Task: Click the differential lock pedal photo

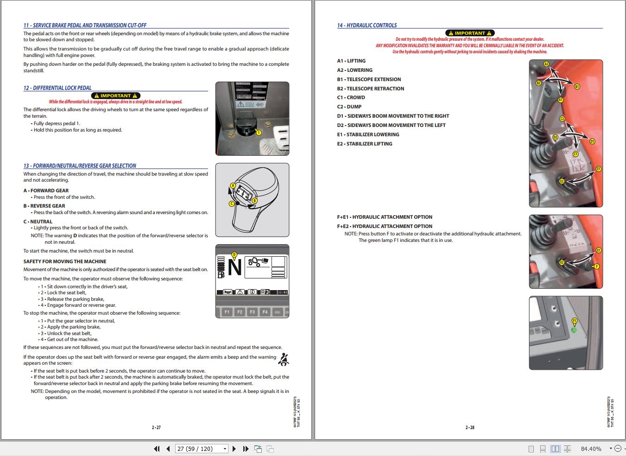Action: click(x=252, y=118)
